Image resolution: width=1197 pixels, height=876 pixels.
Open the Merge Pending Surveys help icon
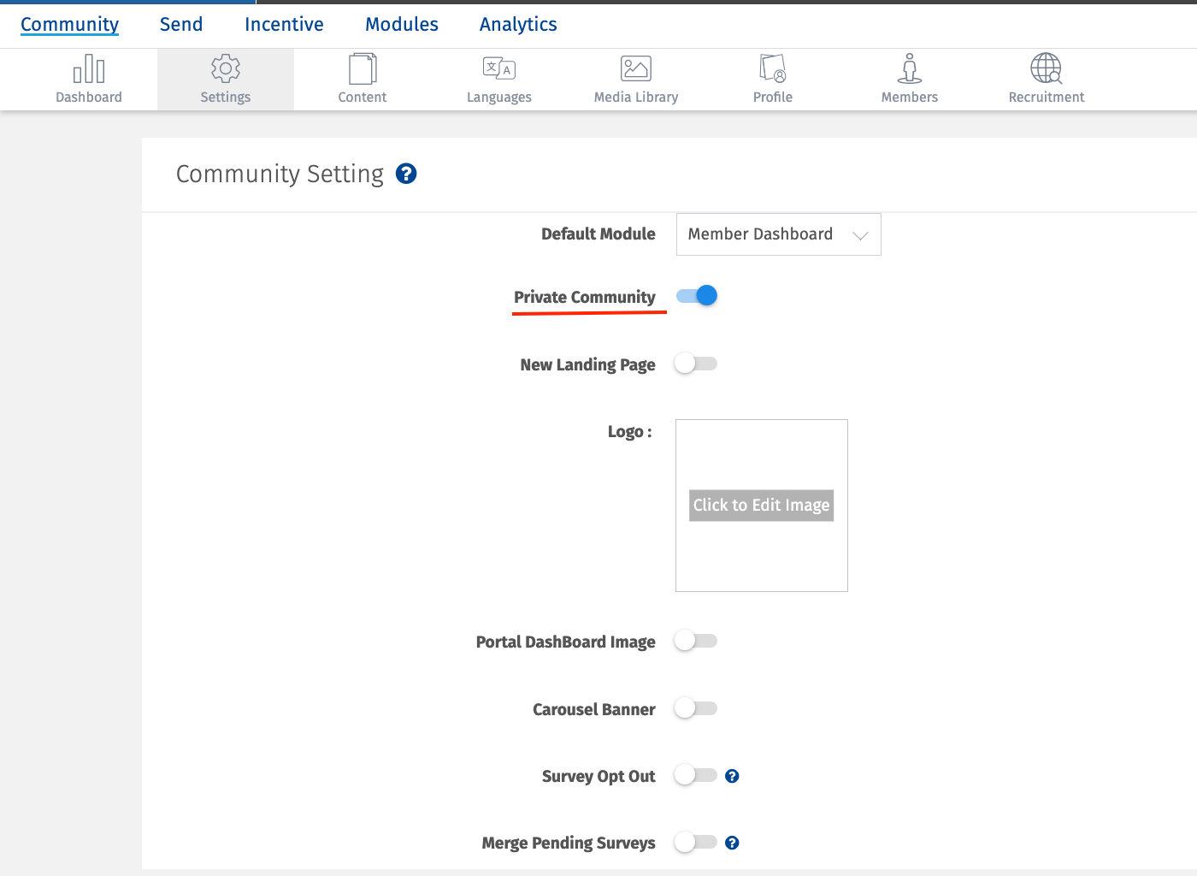coord(732,843)
